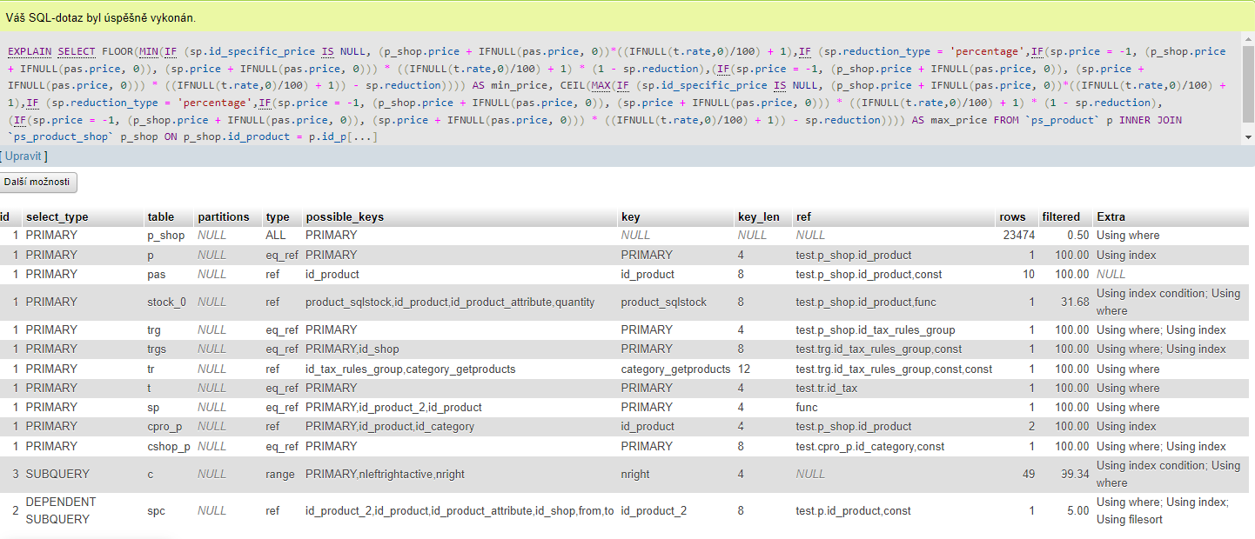Click the stock_0 table name cell

coord(167,302)
